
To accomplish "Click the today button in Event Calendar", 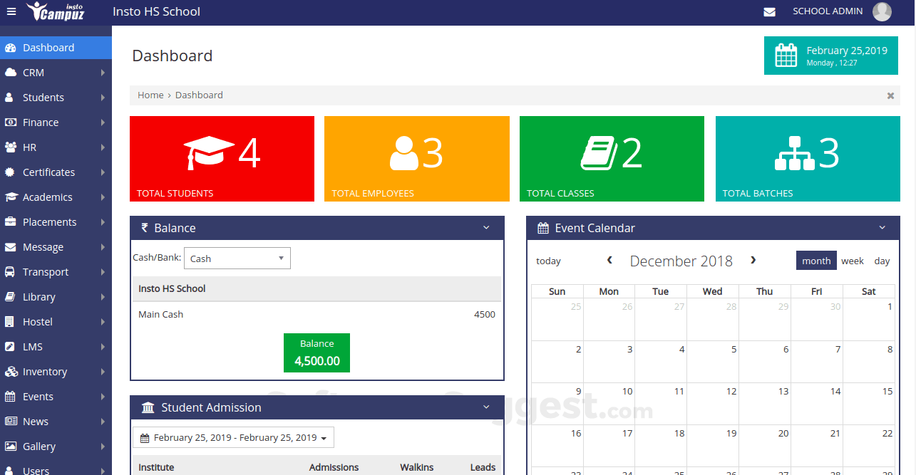I will pos(548,261).
